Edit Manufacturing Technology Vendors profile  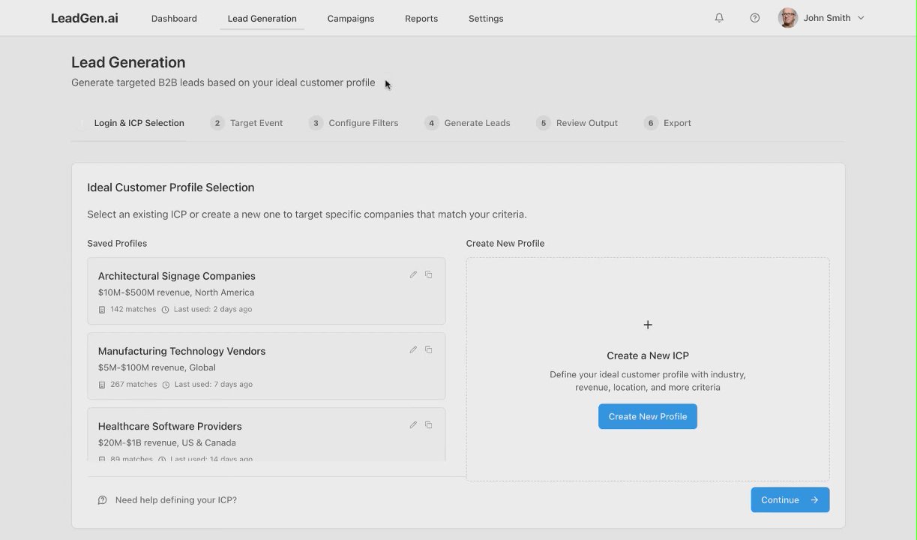click(x=413, y=349)
